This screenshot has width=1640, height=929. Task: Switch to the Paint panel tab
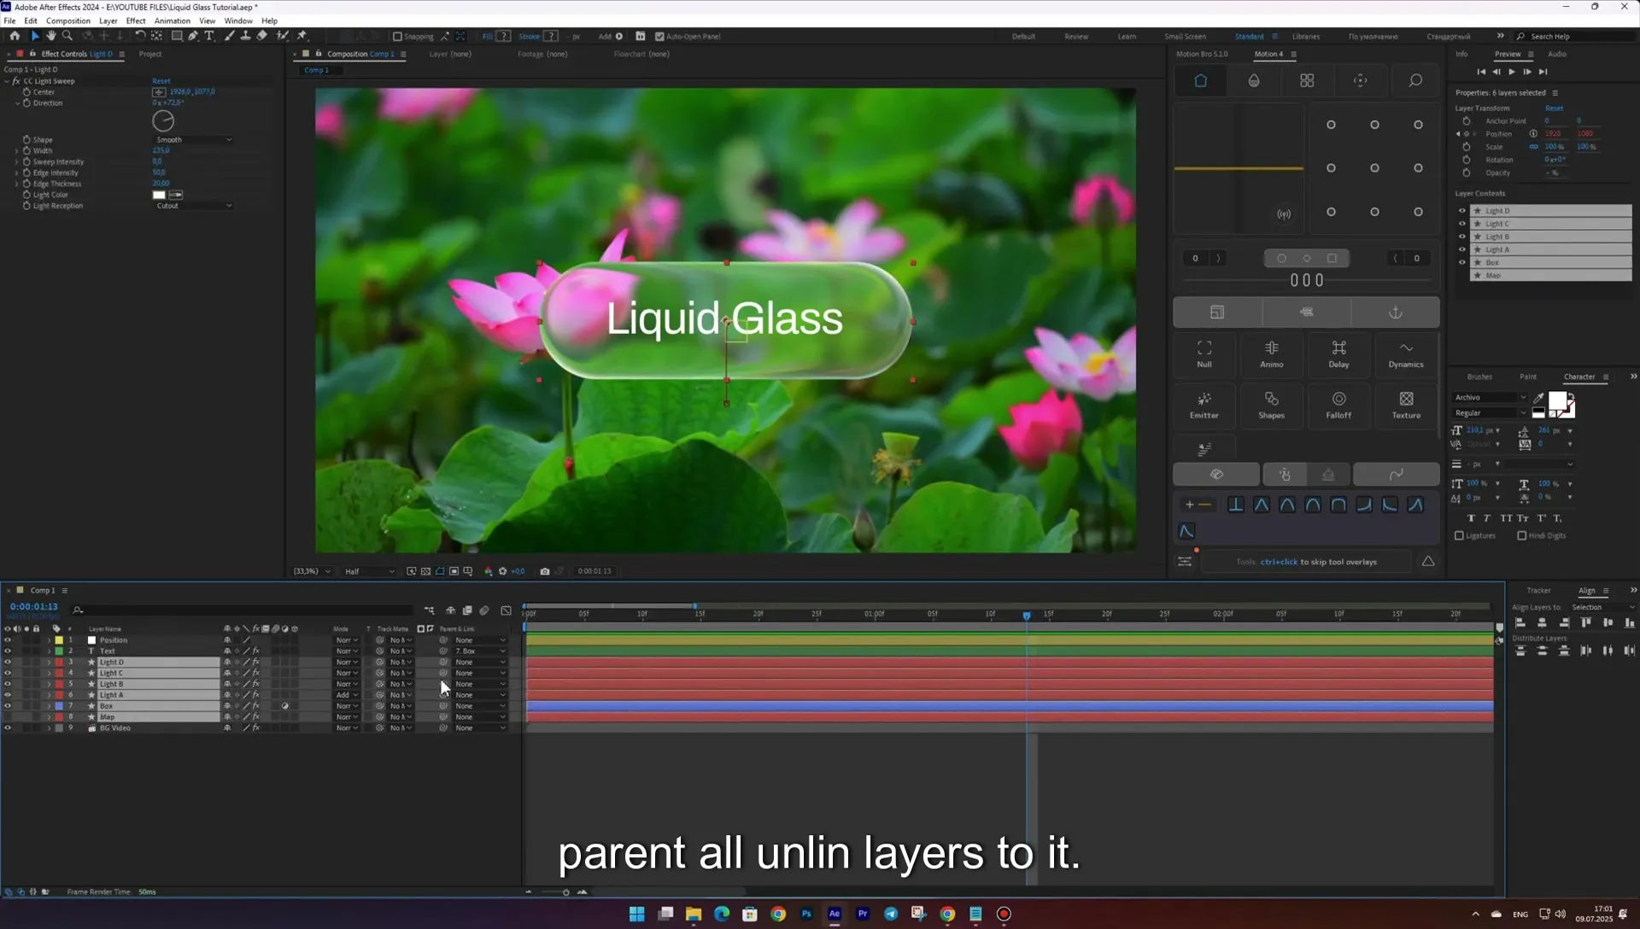1528,377
